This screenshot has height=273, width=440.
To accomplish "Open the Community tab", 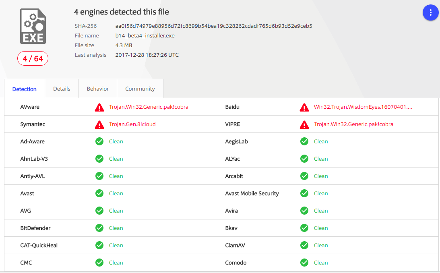I will (140, 89).
